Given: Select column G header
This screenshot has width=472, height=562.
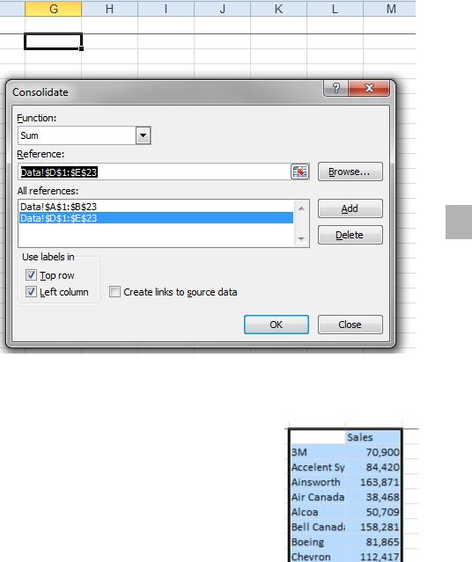Looking at the screenshot, I should click(x=54, y=9).
